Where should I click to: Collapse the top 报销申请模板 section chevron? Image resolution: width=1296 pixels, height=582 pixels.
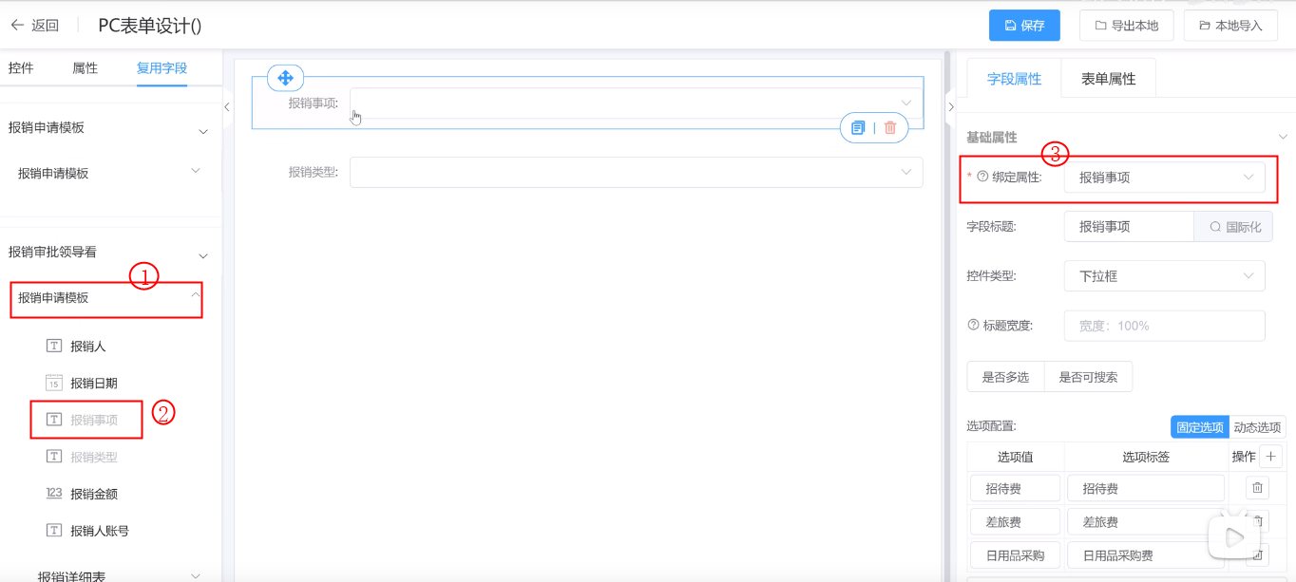click(x=202, y=132)
